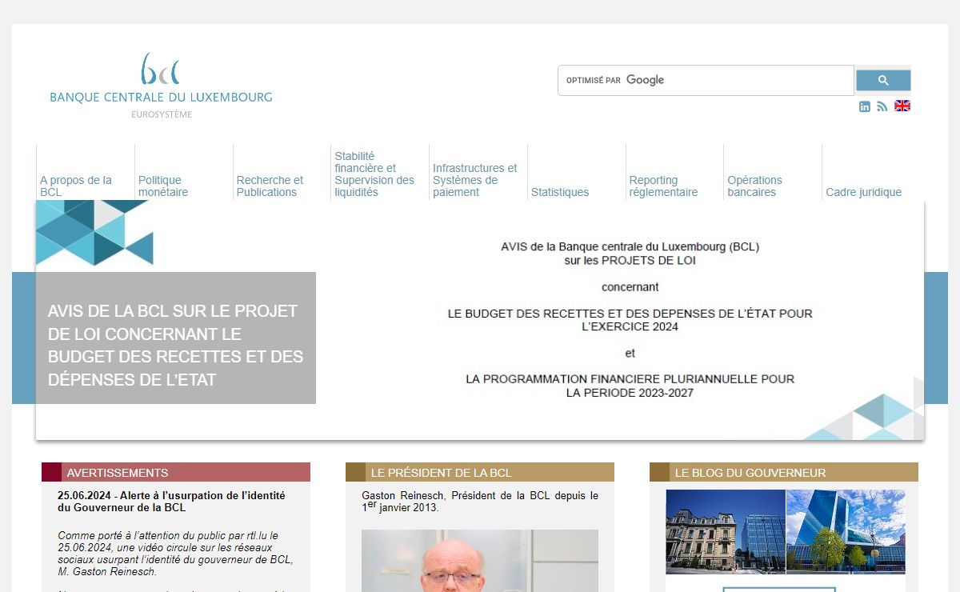Open the RSS feed icon
Image resolution: width=960 pixels, height=592 pixels.
pos(882,106)
